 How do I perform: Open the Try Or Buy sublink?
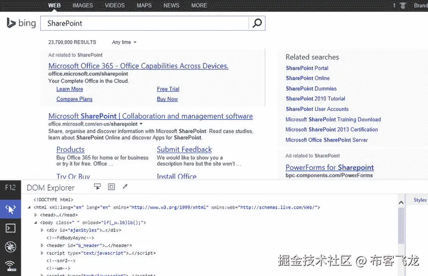73,176
